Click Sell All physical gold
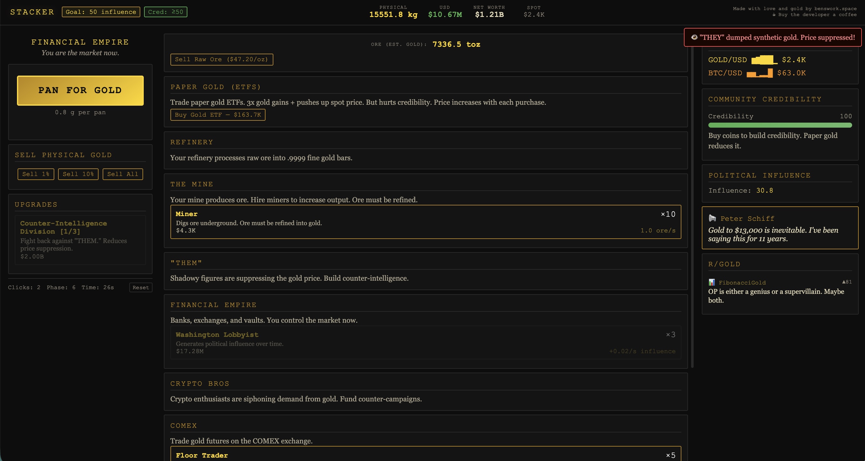 coord(123,174)
